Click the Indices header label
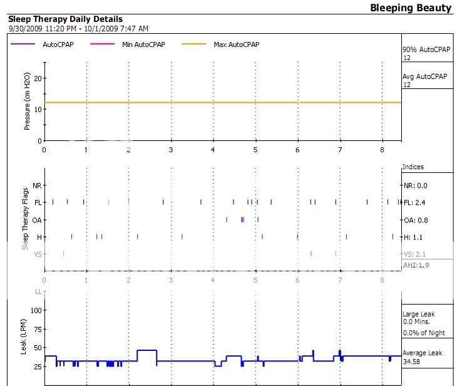Screen dimensions: 462x386 pyautogui.click(x=413, y=167)
